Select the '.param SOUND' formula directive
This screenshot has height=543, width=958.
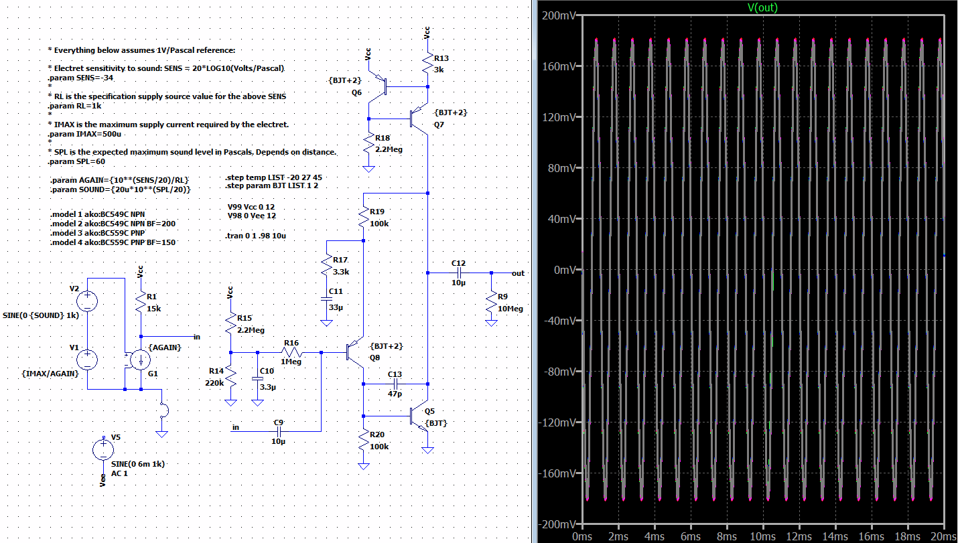click(x=121, y=190)
